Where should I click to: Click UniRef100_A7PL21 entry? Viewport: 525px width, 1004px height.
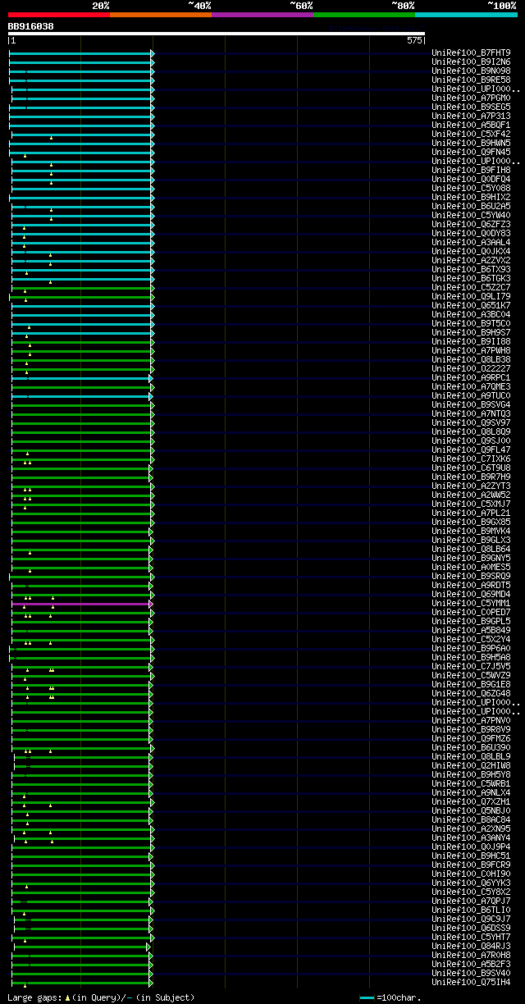(x=471, y=513)
